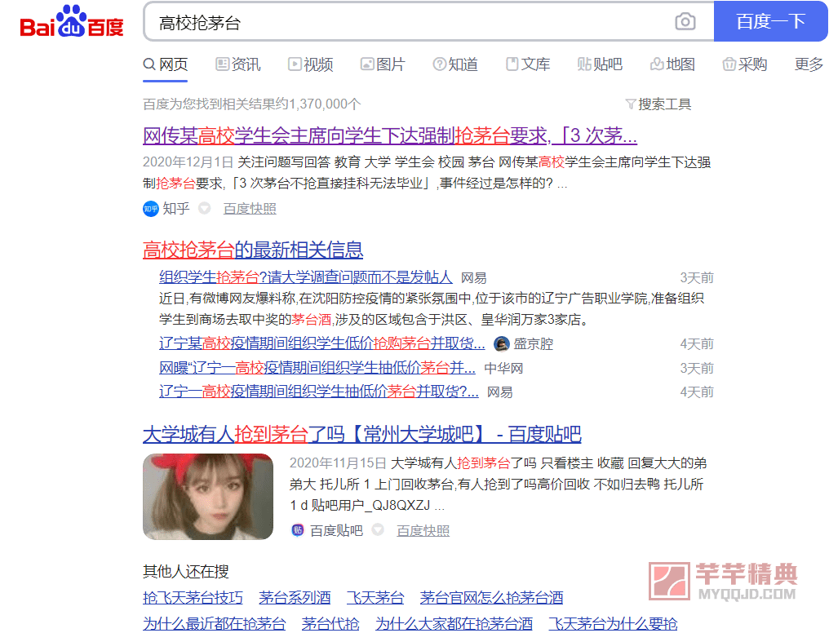
Task: Click the 百度一下 search button
Action: tap(770, 22)
